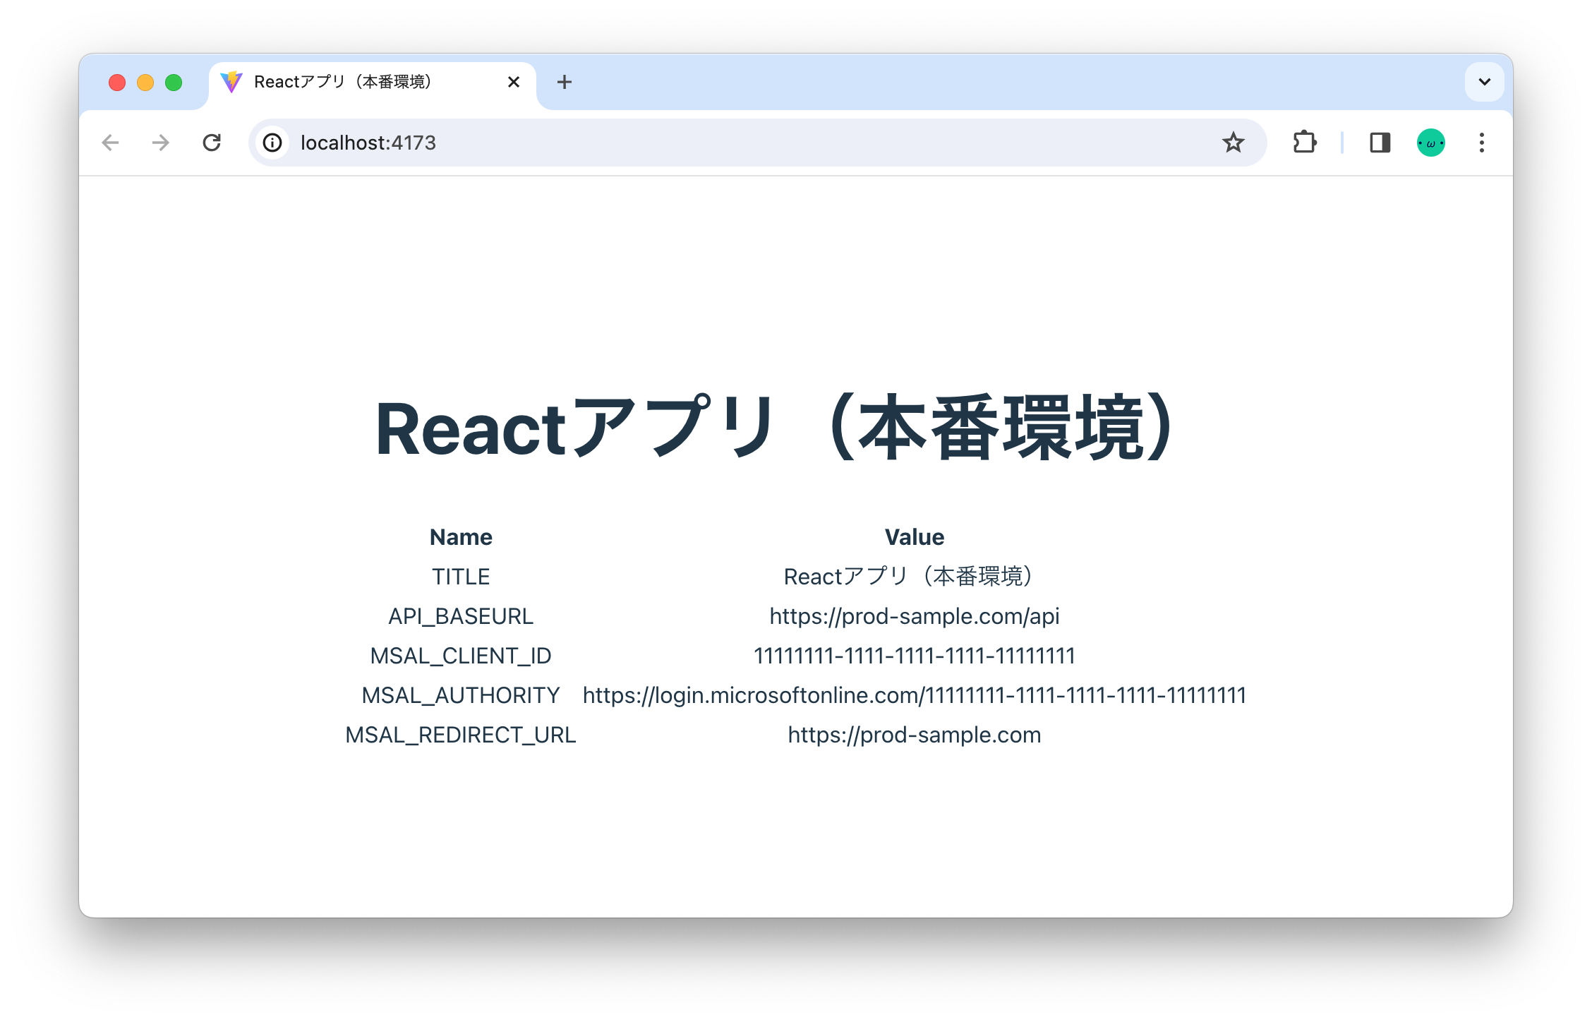Screen dimensions: 1592x1022
Task: Click the https://prod-sample.com/api value text
Action: 915,616
